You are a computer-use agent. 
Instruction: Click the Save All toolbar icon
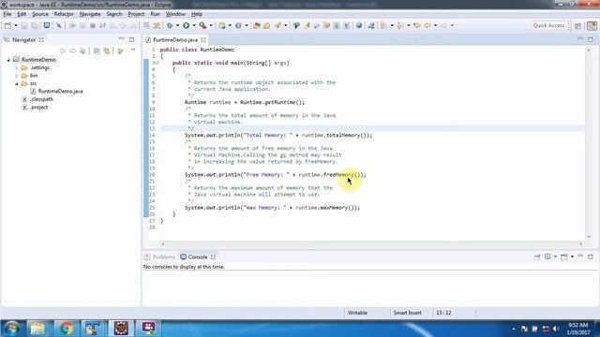(x=35, y=25)
